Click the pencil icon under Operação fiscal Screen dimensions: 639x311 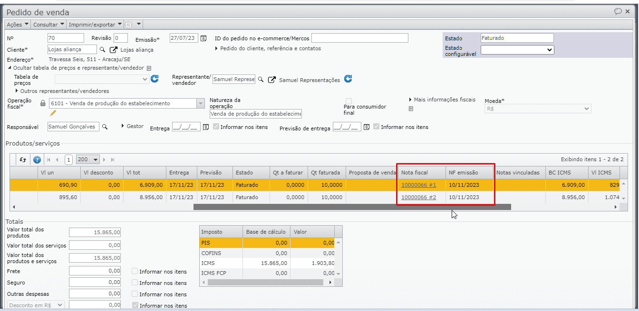pos(53,113)
